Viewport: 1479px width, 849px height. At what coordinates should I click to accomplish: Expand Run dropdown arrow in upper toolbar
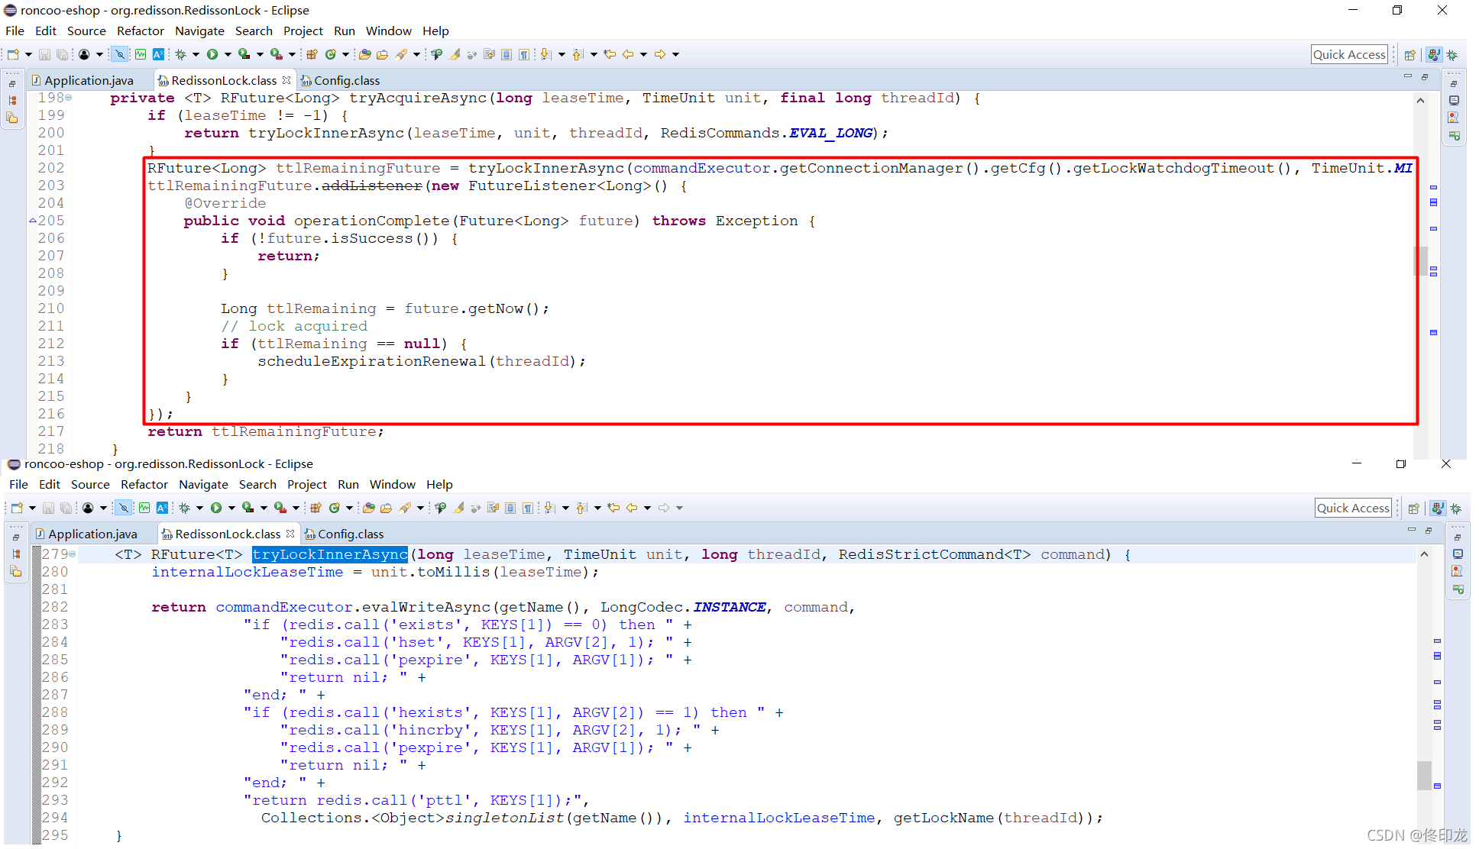(228, 54)
